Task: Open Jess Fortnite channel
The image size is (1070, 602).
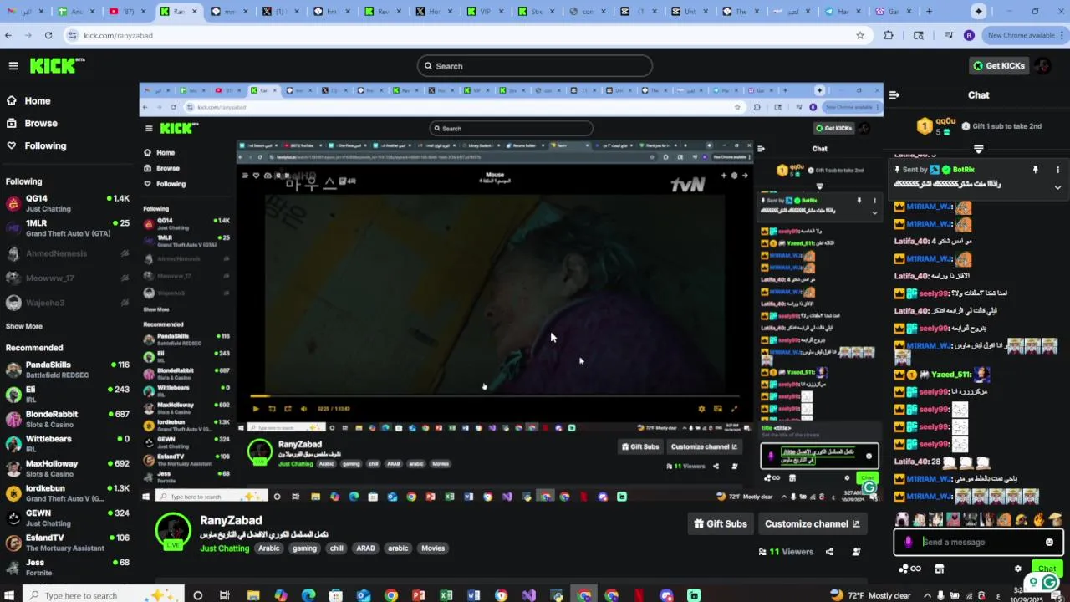Action: point(67,567)
